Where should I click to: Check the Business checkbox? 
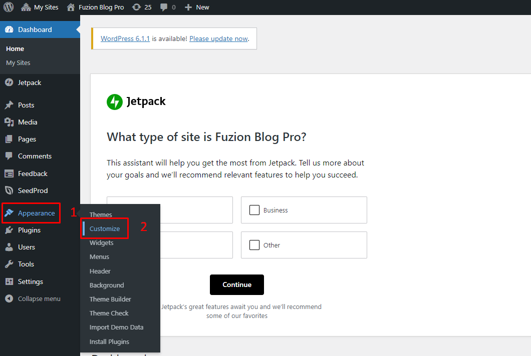pyautogui.click(x=254, y=210)
